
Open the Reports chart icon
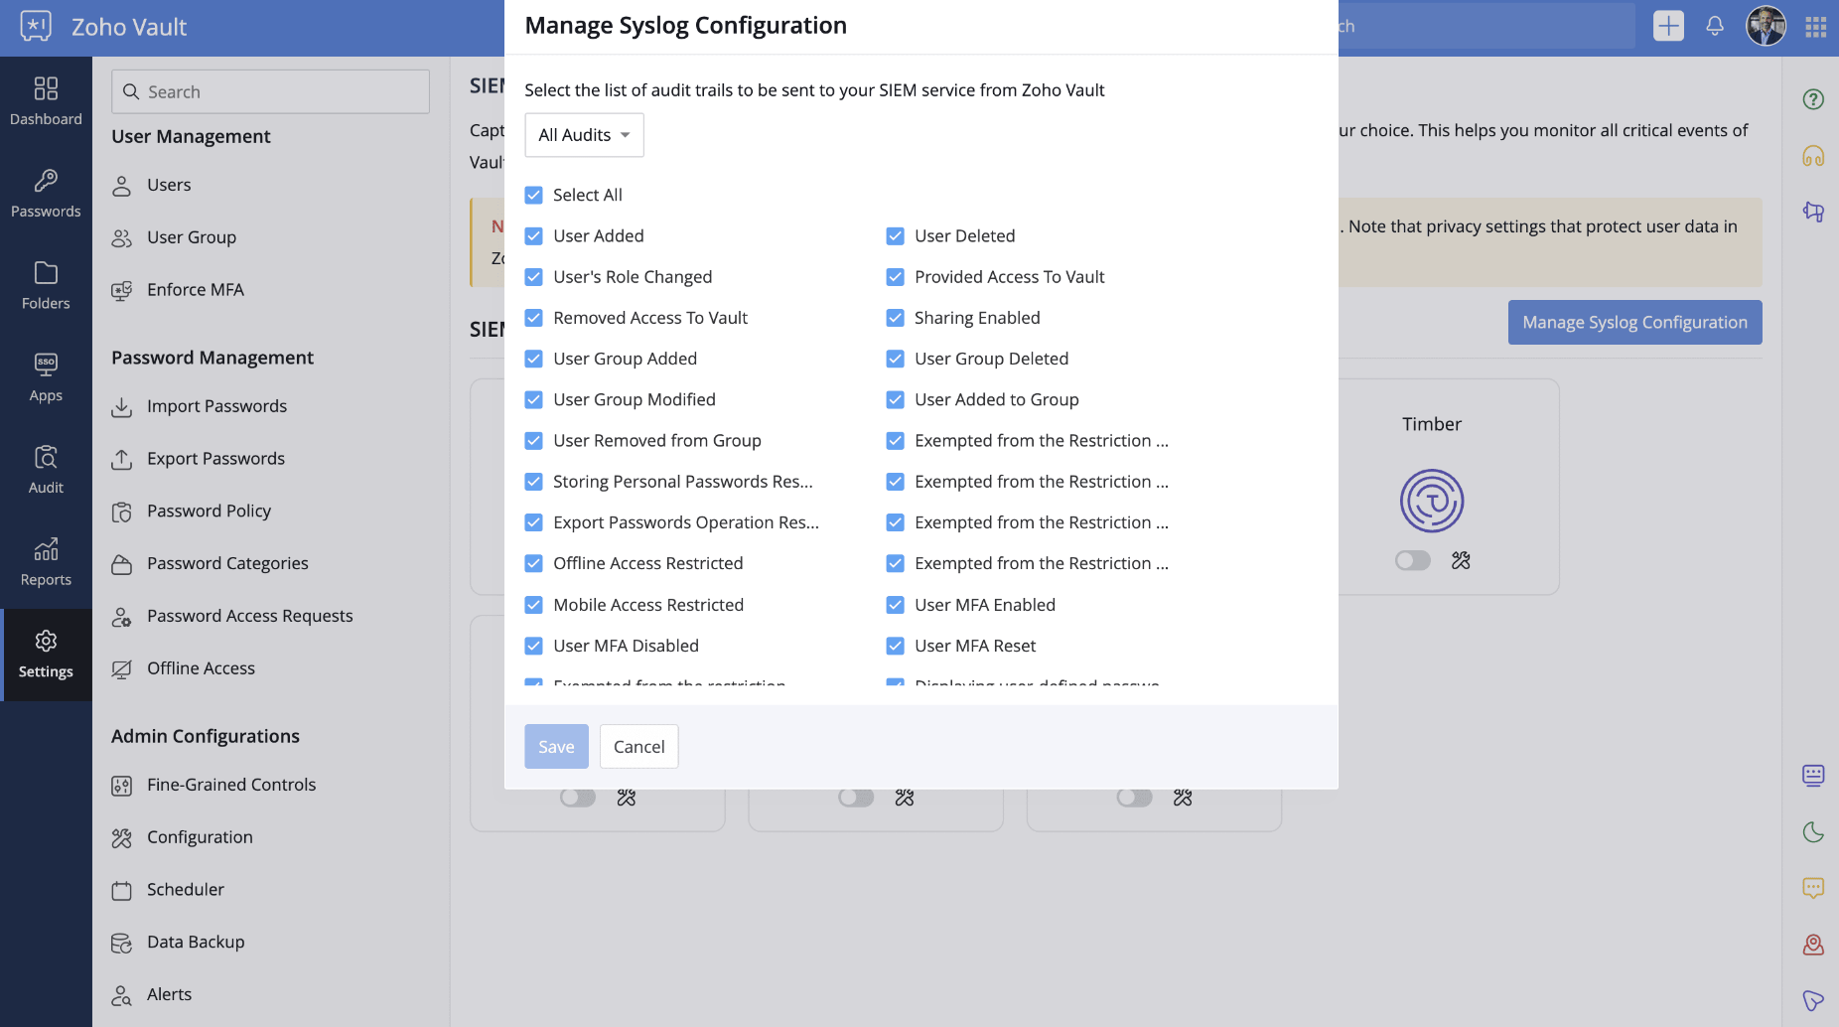coord(46,549)
